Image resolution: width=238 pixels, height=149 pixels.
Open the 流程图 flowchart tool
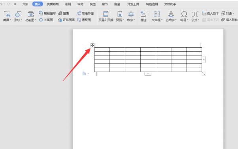[x=84, y=20]
